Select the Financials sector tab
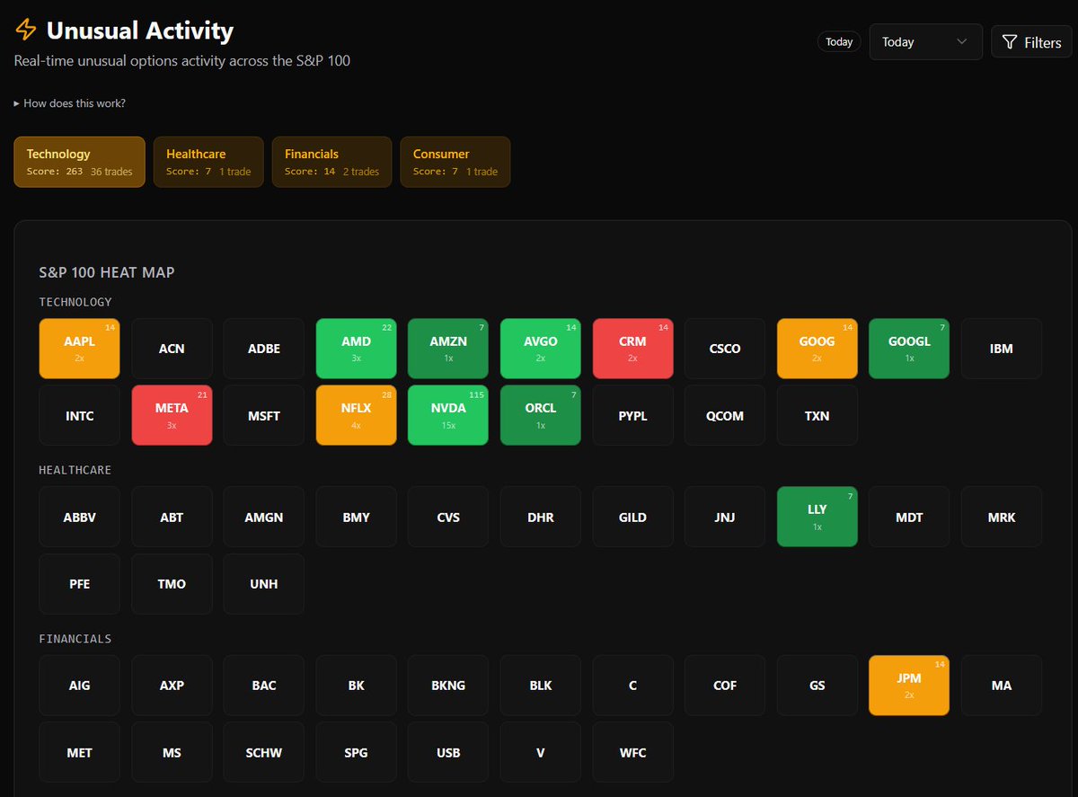1078x797 pixels. 331,162
